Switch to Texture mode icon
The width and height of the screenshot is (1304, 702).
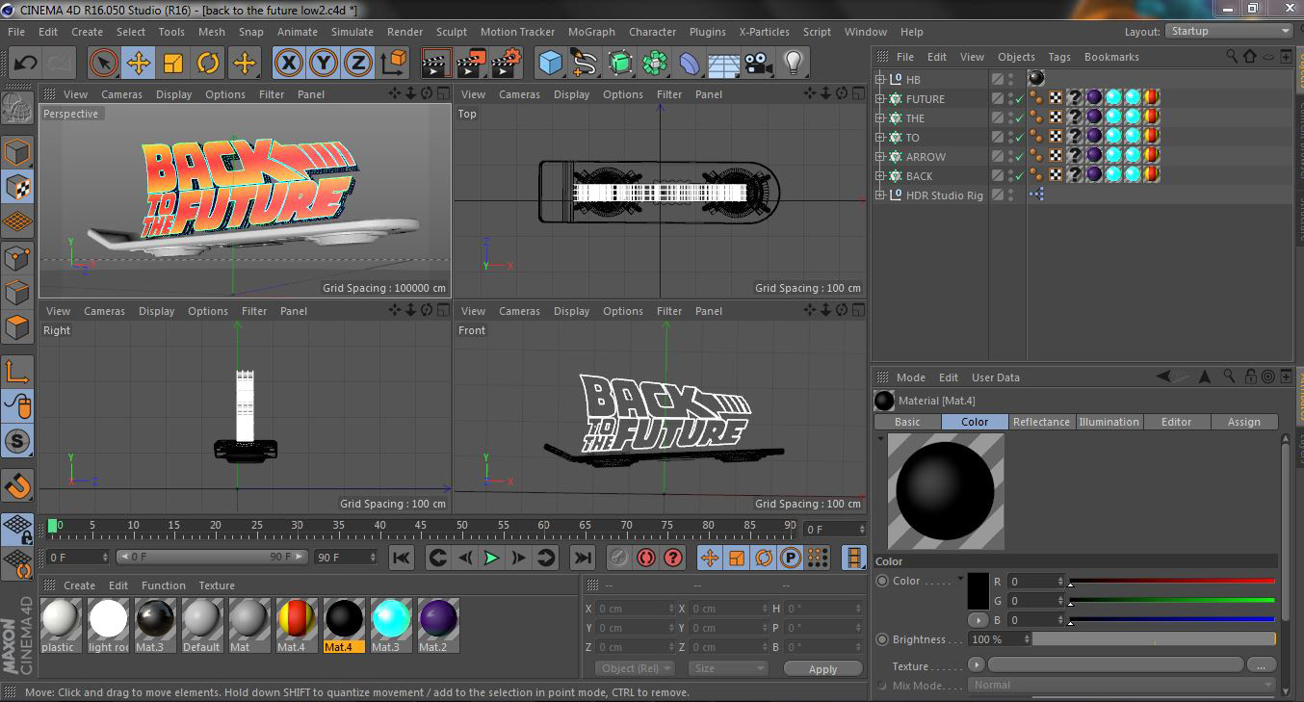click(17, 187)
